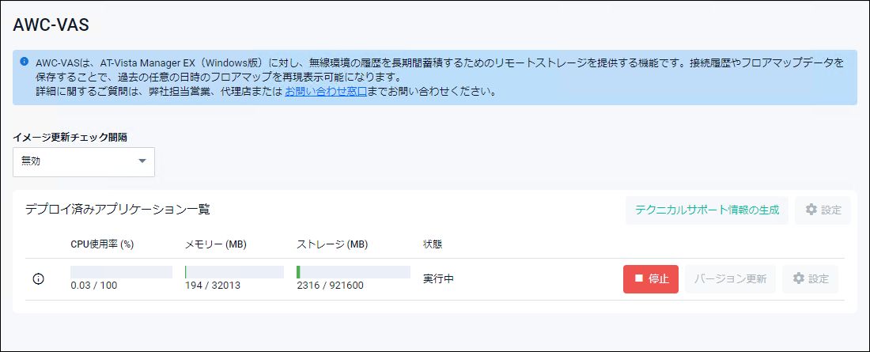Screen dimensions: 870x352
Task: Click the CPU usage progress bar
Action: (x=121, y=272)
